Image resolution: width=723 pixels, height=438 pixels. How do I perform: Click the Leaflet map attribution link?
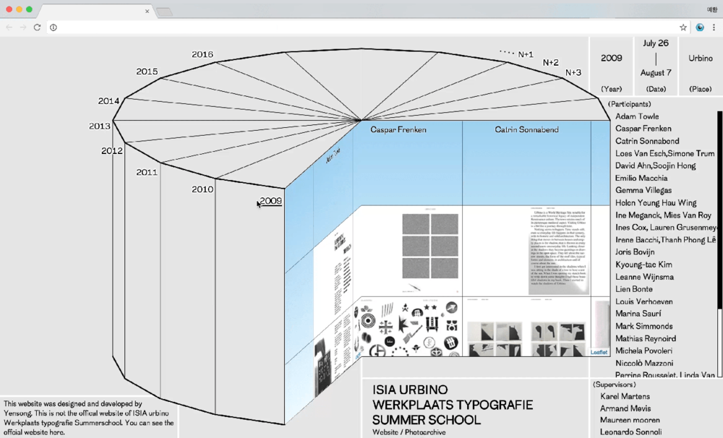point(599,352)
